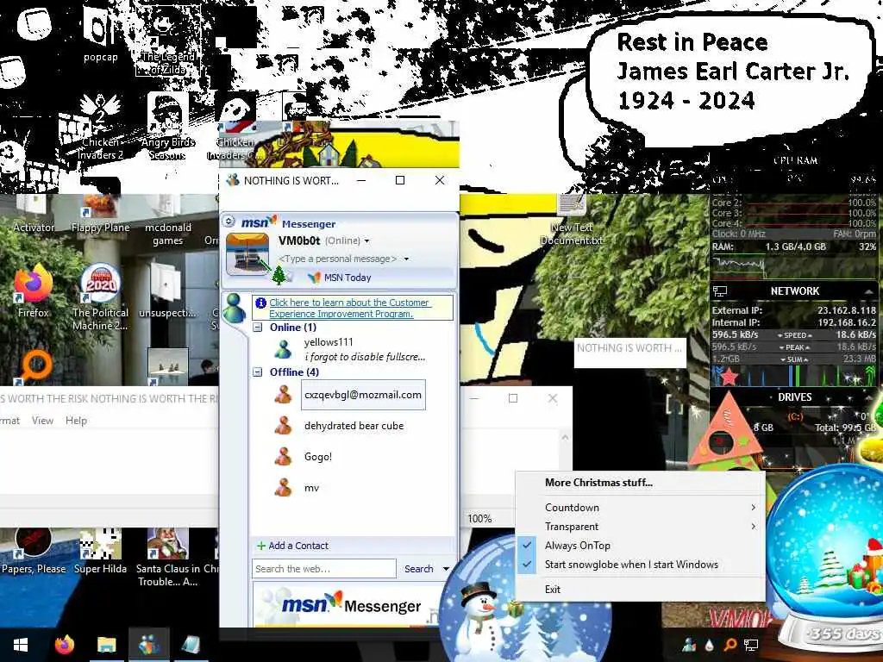883x662 pixels.
Task: Click the orange magnifier tray icon
Action: (x=730, y=645)
